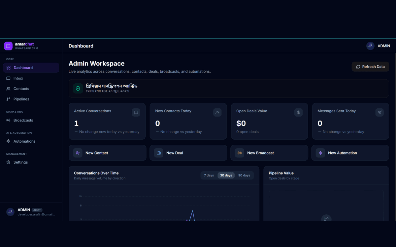This screenshot has width=396, height=247.
Task: Click the Admin Workspace heading
Action: pyautogui.click(x=97, y=64)
